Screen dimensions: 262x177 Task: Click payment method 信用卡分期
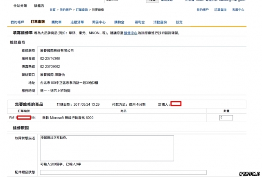click(x=137, y=104)
